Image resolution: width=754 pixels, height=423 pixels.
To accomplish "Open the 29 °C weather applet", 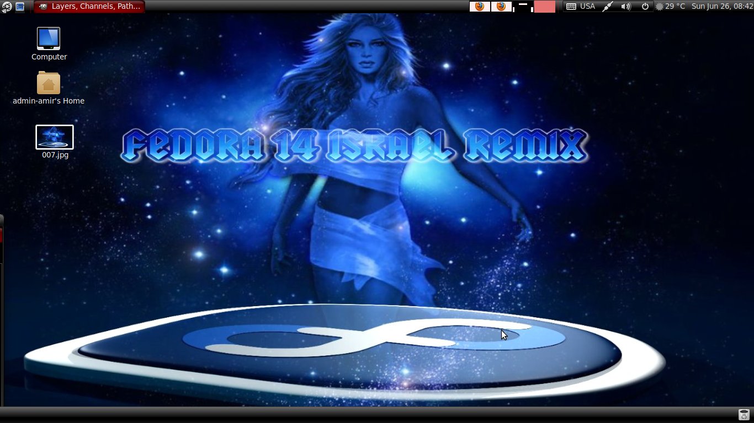I will point(670,7).
